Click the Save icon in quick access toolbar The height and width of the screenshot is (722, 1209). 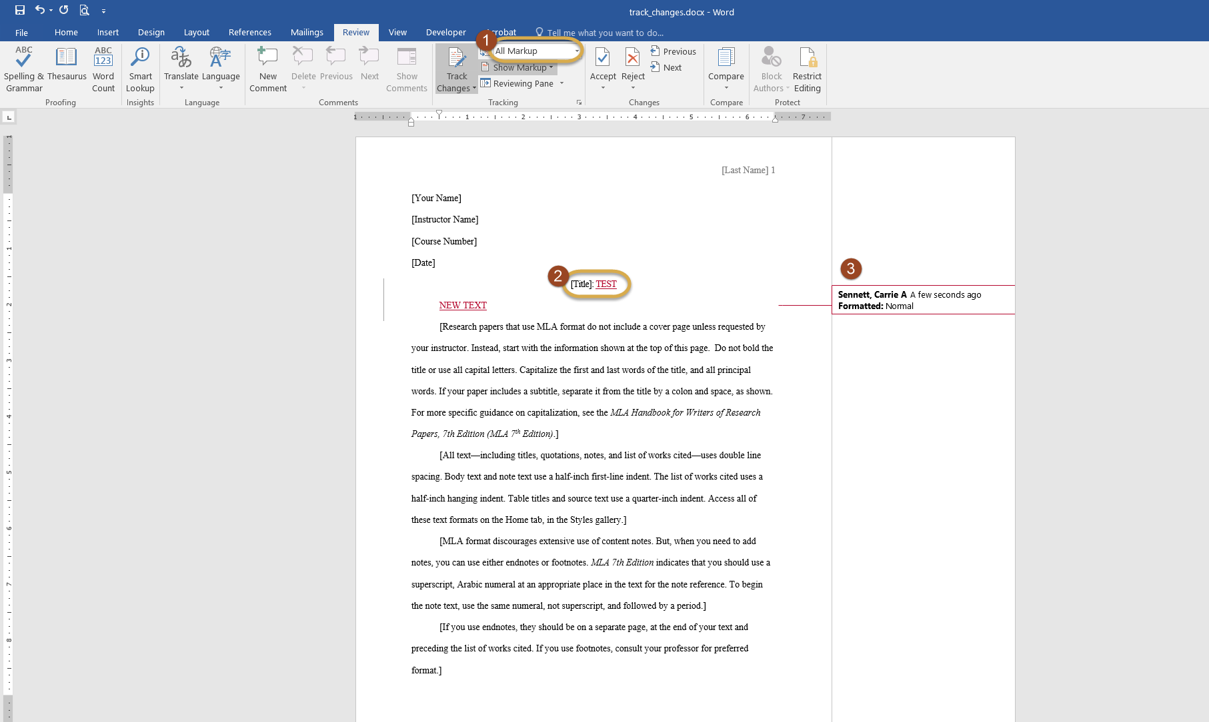tap(20, 10)
